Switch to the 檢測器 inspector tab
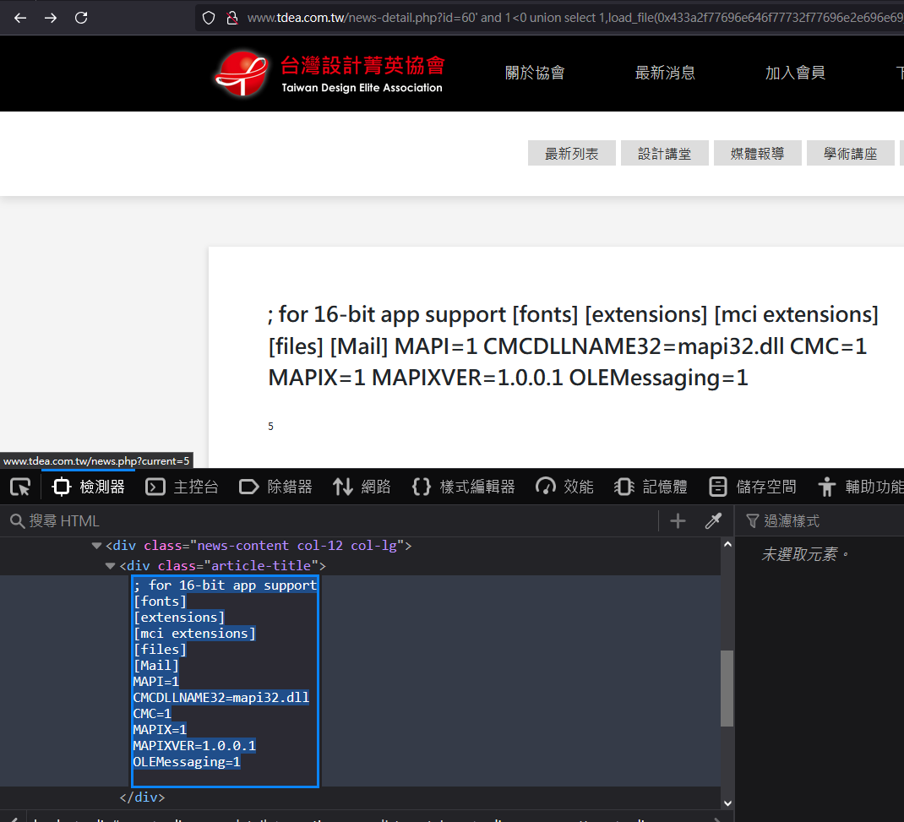The image size is (904, 822). point(88,487)
